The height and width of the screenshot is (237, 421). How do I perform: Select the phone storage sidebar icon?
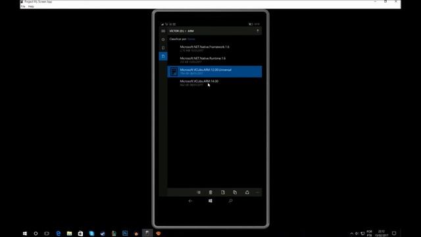[163, 48]
